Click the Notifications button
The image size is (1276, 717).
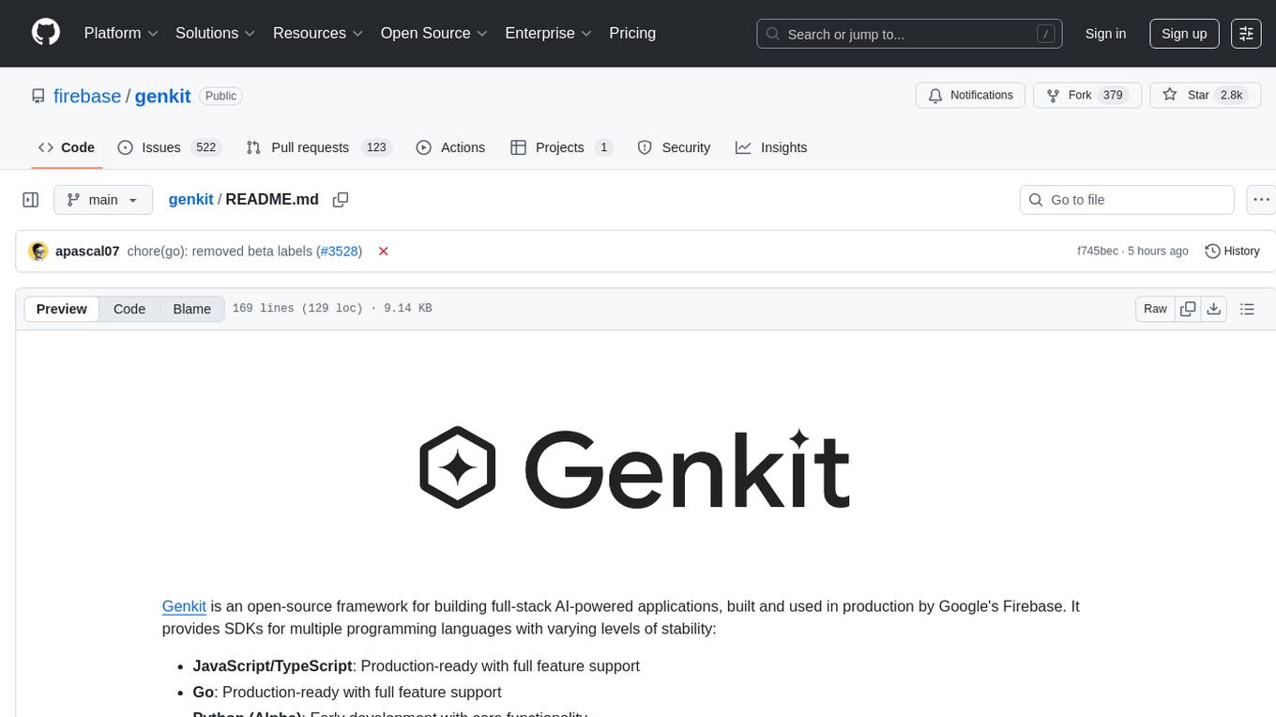tap(970, 95)
